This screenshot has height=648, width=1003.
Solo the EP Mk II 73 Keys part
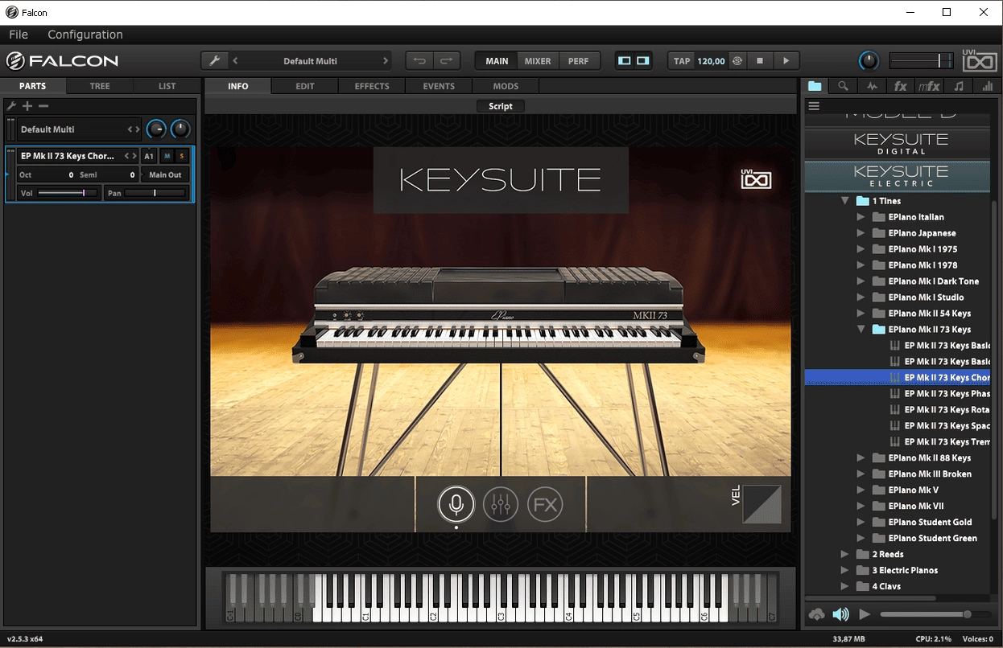181,156
